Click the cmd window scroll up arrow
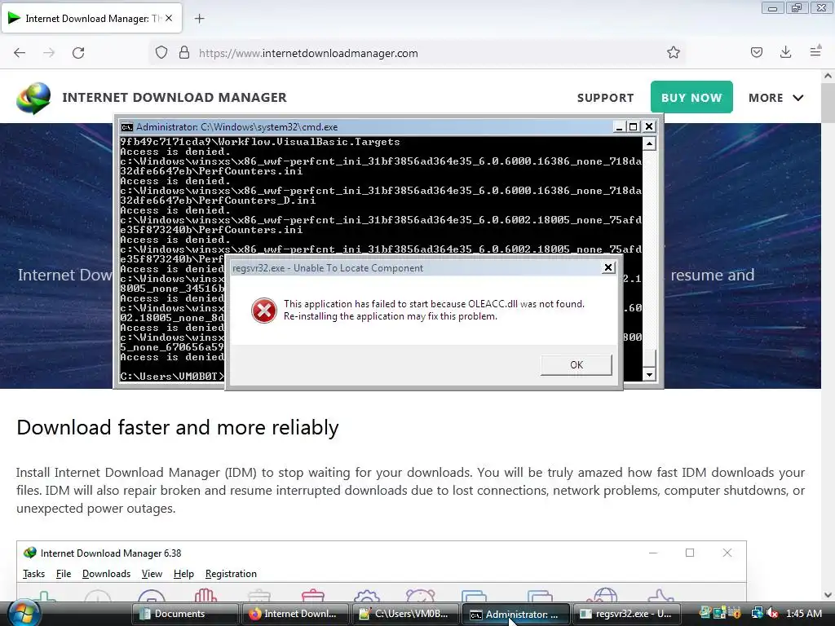This screenshot has height=626, width=835. (649, 143)
